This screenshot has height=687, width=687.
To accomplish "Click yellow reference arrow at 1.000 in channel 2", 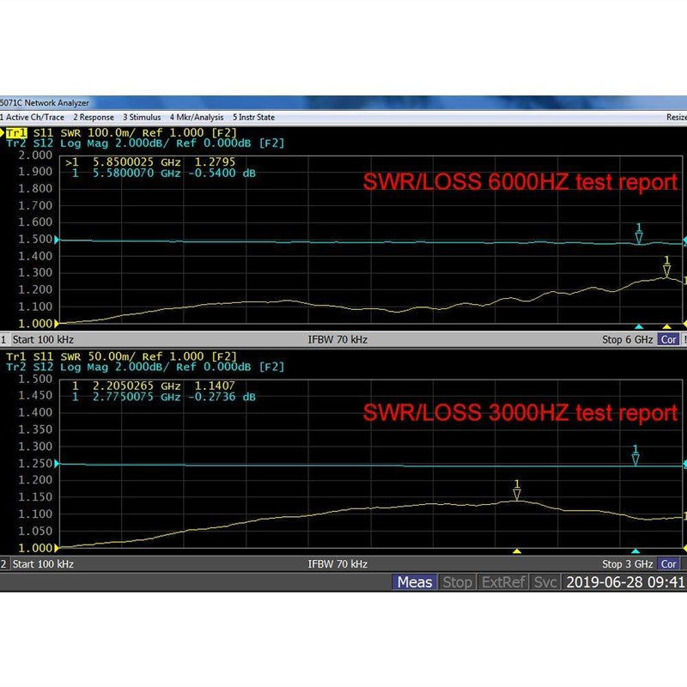I will click(57, 548).
